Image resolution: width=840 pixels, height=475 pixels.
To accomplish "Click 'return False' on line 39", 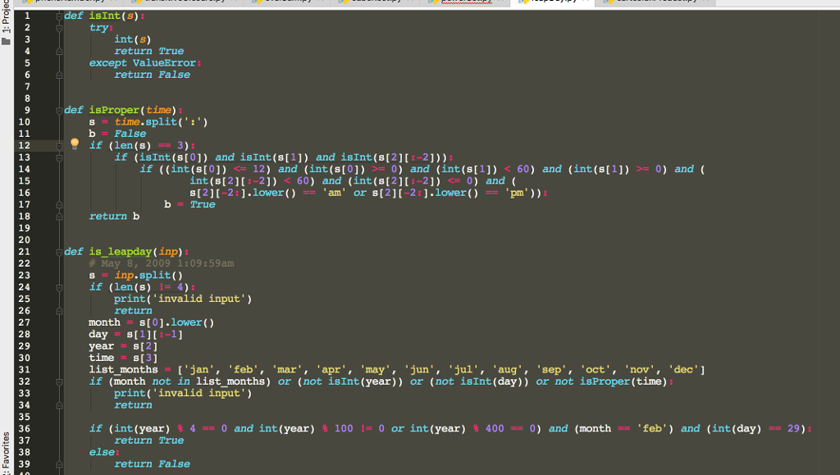I will click(x=152, y=464).
